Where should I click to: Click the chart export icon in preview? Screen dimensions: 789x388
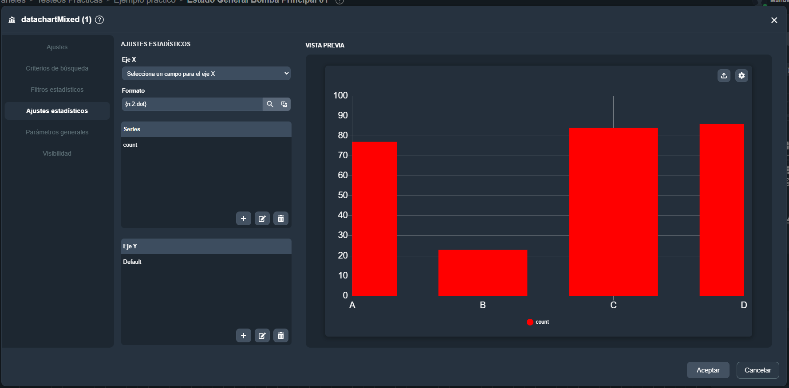(x=724, y=76)
